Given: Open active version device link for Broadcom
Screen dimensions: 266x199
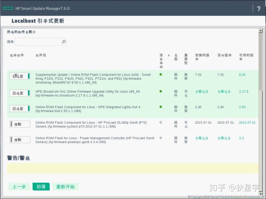Looking at the screenshot, I should tap(224, 92).
